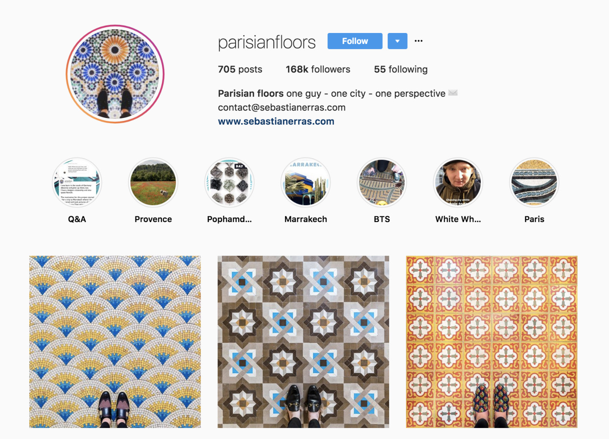Click the Marrakech highlight label text
The width and height of the screenshot is (609, 439).
point(306,219)
